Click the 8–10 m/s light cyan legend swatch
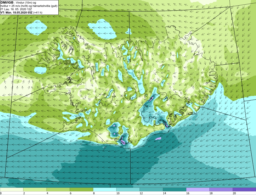 (x=105, y=189)
